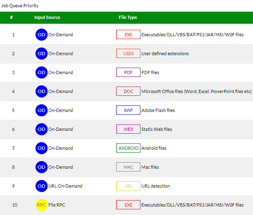This screenshot has height=215, width=253.
Task: Click the OD icon in row 3
Action: [x=42, y=72]
